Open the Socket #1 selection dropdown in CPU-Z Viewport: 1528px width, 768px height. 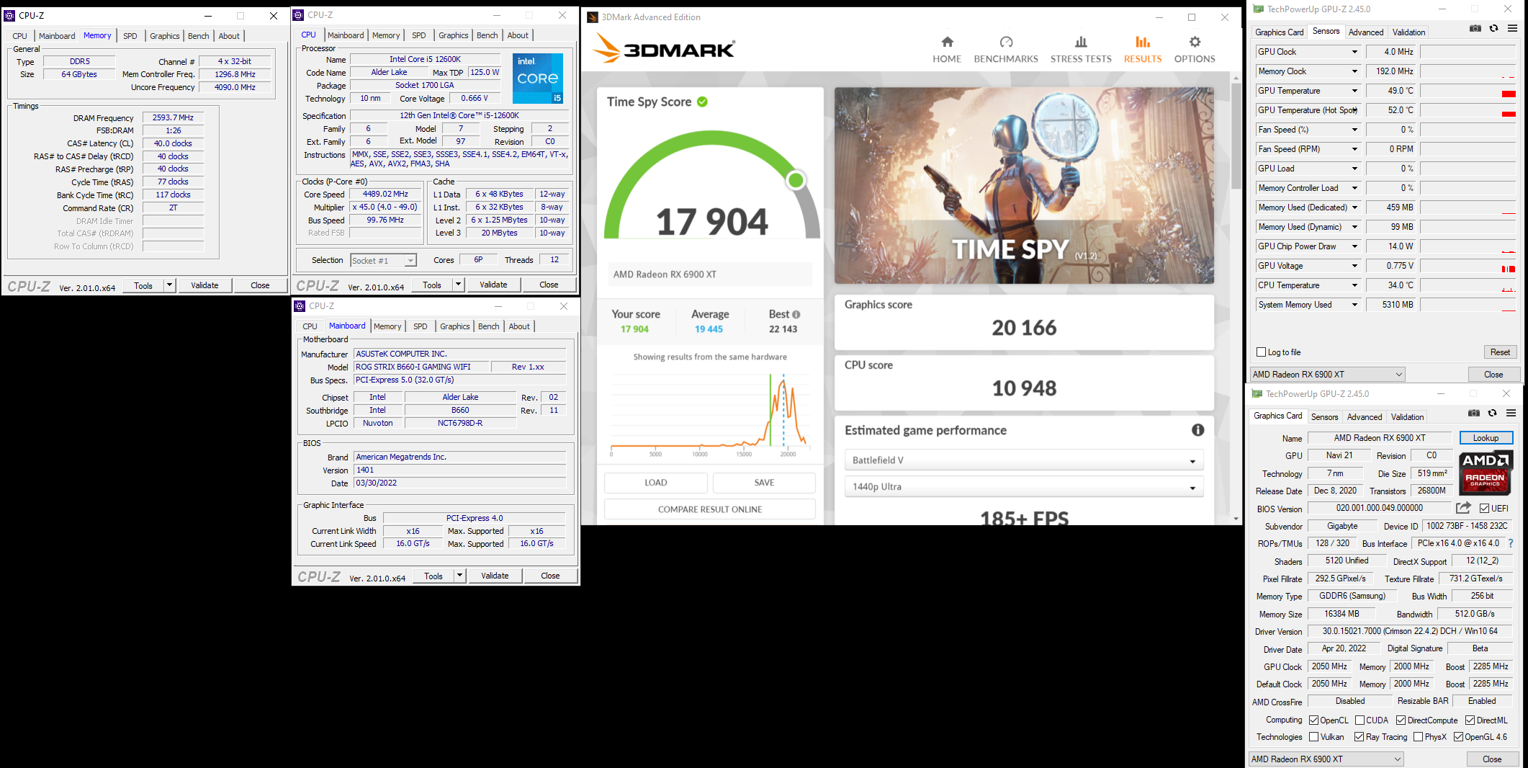(384, 261)
